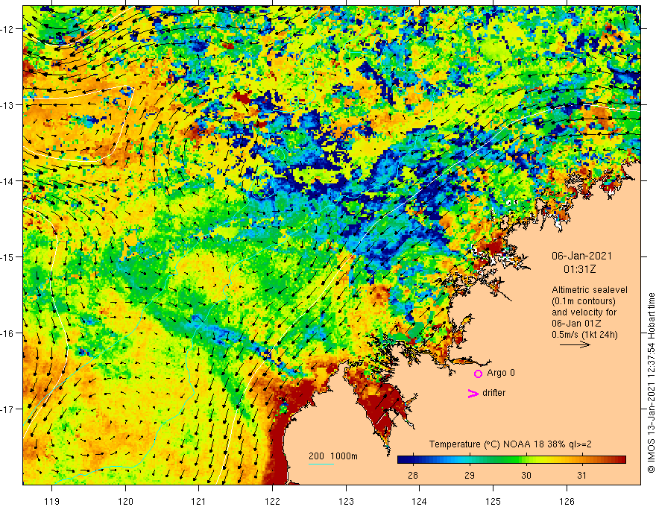Click the temperature color scale bar
Viewport: 656px width, 507px height.
[511, 460]
